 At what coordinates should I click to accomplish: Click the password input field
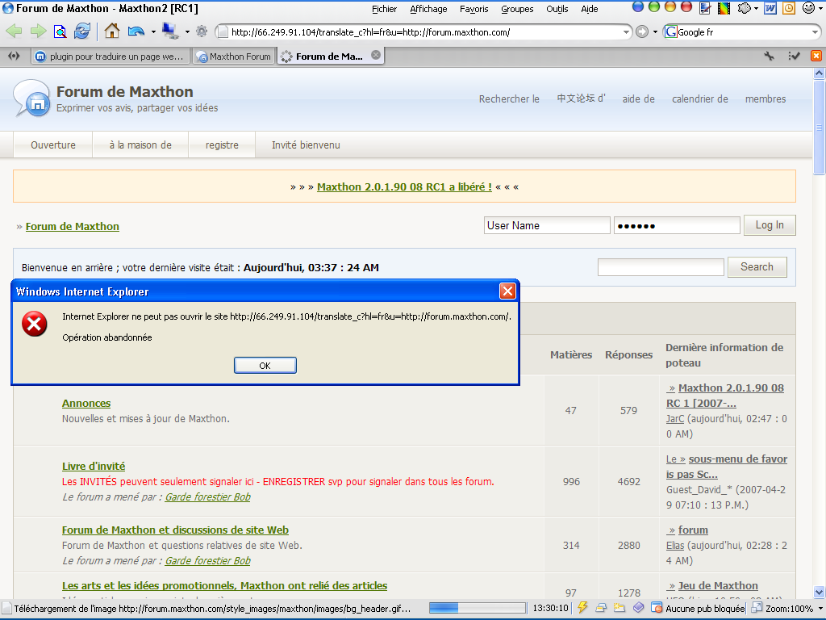677,225
